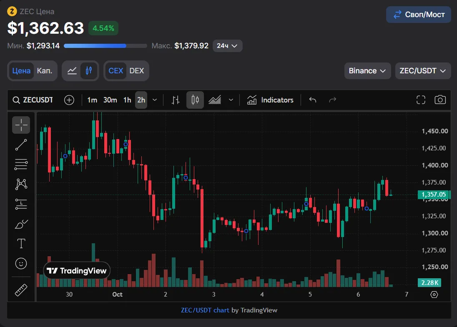The width and height of the screenshot is (457, 327).
Task: Select the long position forecasting tool
Action: 21,204
